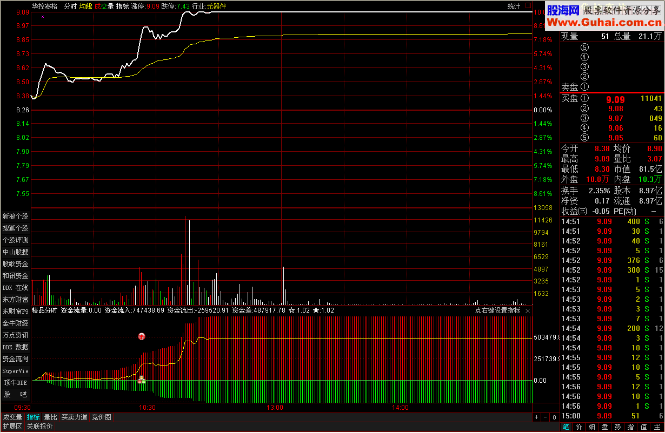
Task: Select the 指 tab in the right panel
Action: click(631, 427)
